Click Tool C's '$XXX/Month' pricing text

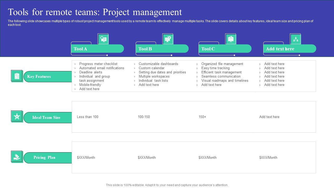click(207, 157)
